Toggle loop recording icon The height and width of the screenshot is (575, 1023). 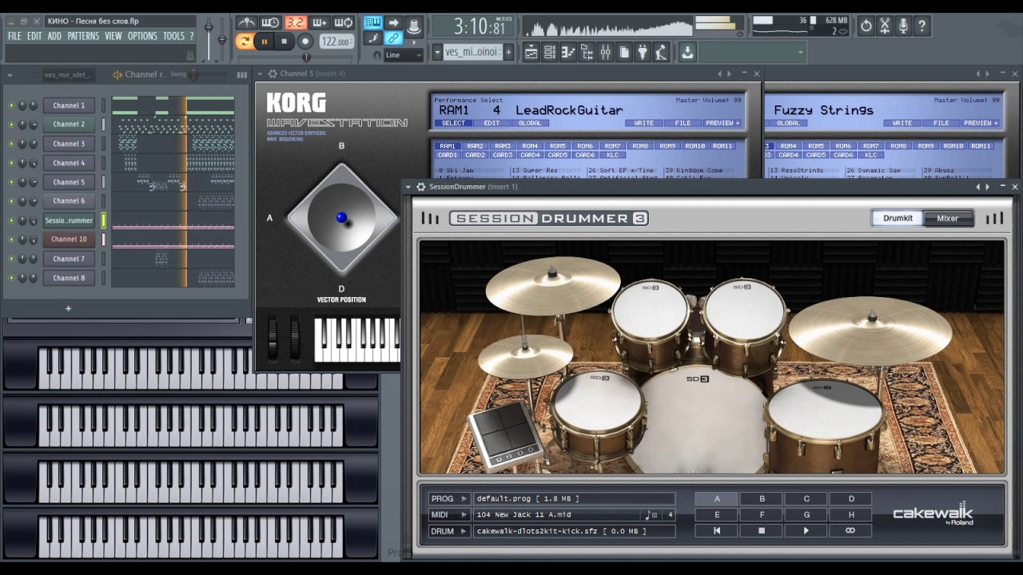344,22
